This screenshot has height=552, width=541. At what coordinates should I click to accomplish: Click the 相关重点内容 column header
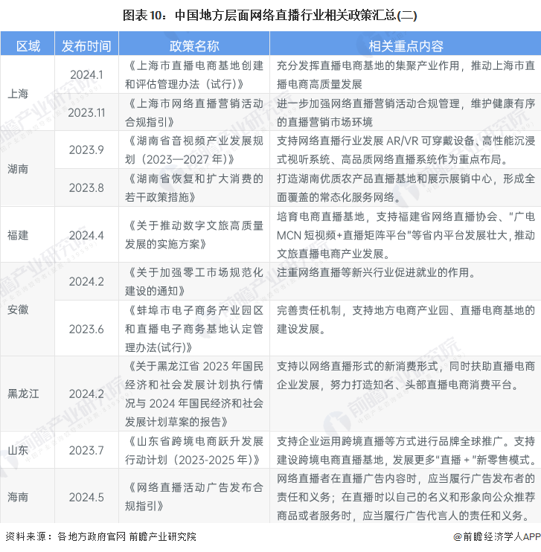point(406,46)
